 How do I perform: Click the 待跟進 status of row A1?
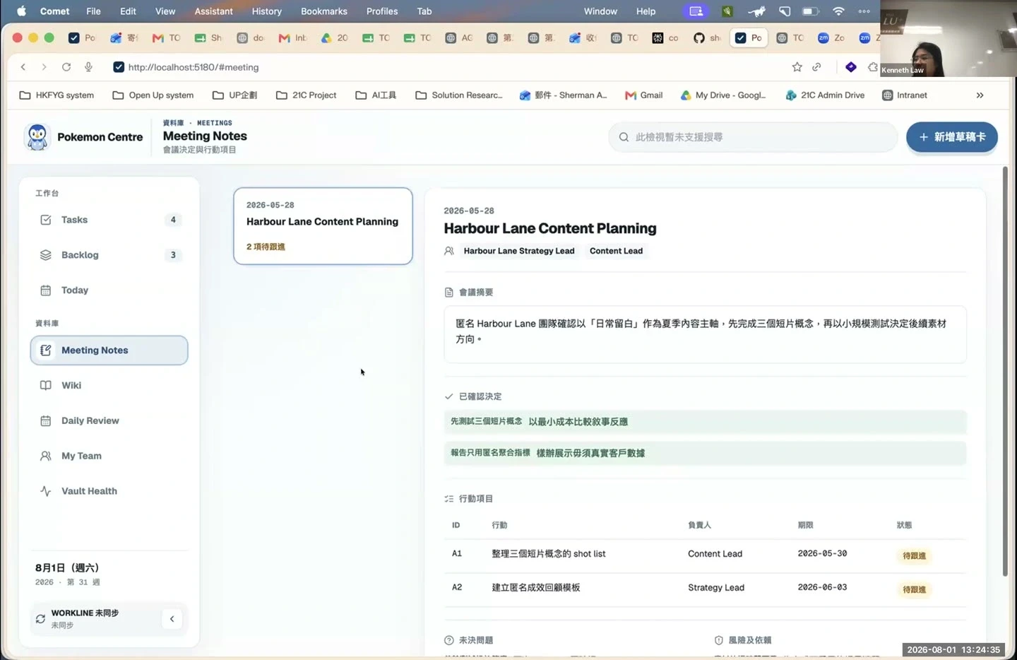(x=914, y=556)
